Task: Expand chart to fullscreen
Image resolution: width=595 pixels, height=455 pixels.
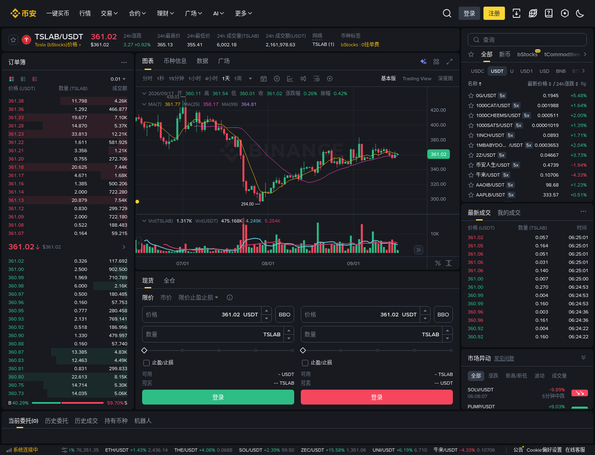Action: coord(450,61)
